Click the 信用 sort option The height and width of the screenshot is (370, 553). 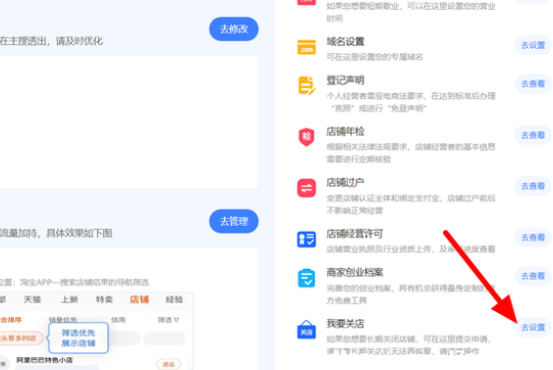coord(118,320)
